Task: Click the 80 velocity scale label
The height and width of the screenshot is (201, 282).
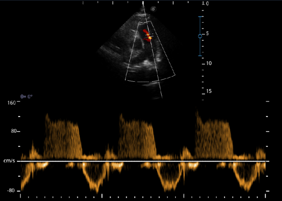Action: [x=13, y=131]
